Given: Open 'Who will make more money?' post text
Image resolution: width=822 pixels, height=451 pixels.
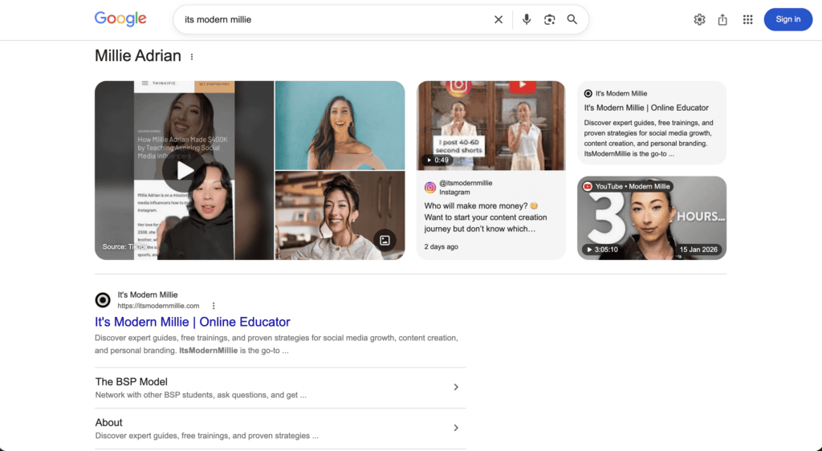Looking at the screenshot, I should click(486, 217).
